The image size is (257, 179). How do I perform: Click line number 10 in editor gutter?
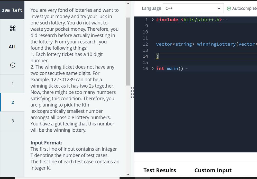click(x=145, y=32)
